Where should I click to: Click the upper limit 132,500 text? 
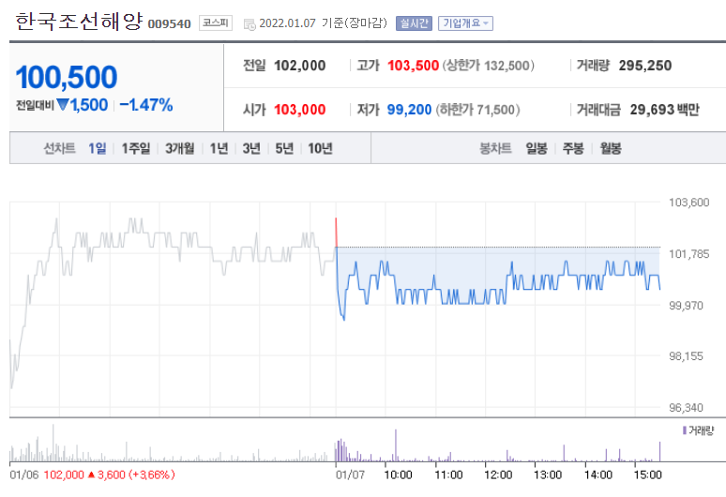click(489, 66)
